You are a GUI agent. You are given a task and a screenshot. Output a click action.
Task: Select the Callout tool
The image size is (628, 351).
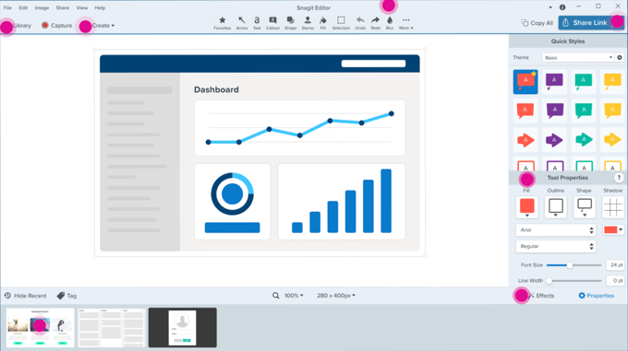272,23
